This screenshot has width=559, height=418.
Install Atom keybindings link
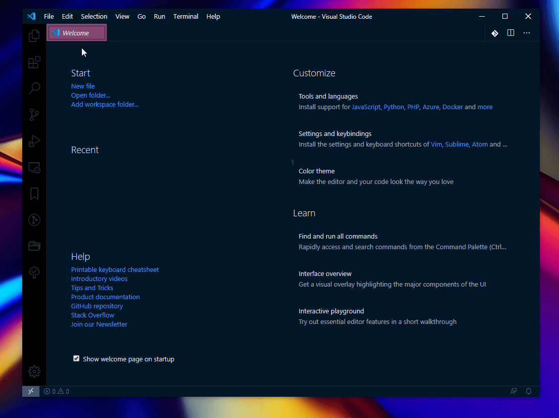[480, 145]
